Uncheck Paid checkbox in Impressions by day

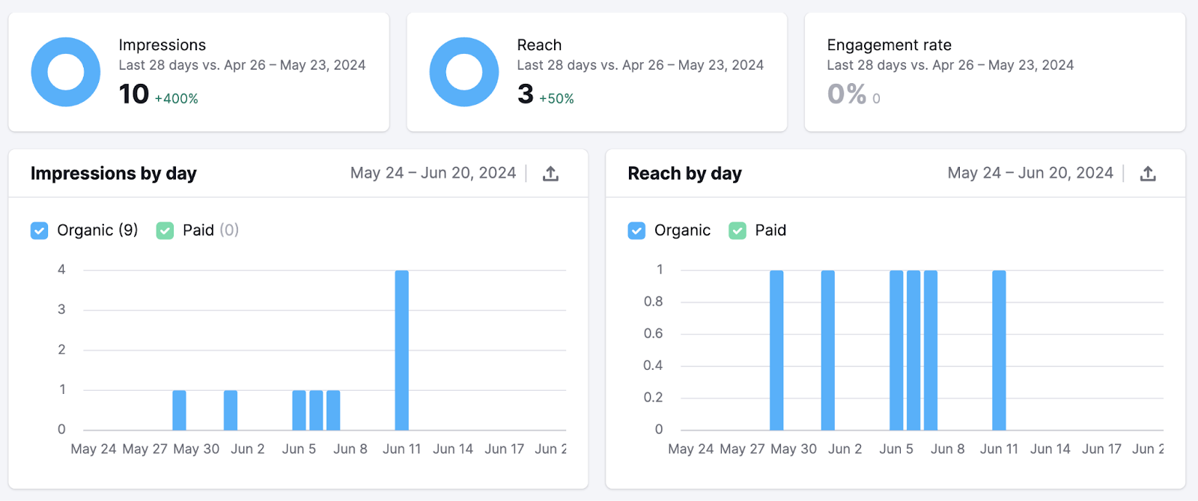pos(165,231)
